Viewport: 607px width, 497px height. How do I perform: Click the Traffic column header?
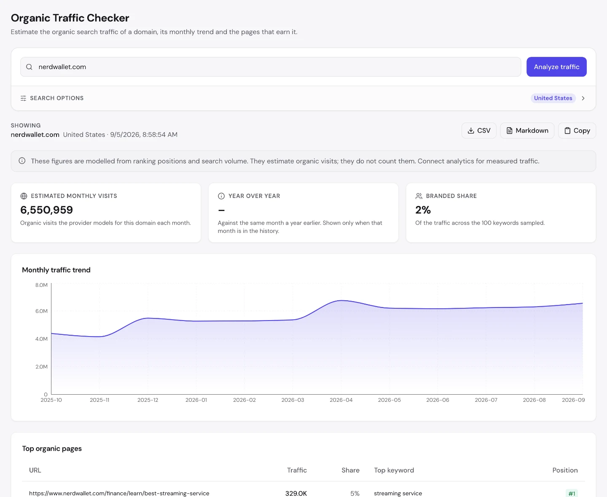click(x=297, y=470)
